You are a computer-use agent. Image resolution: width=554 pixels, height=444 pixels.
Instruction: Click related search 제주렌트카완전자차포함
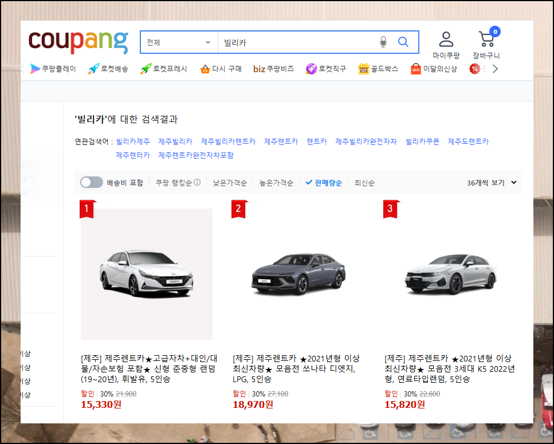tap(196, 155)
